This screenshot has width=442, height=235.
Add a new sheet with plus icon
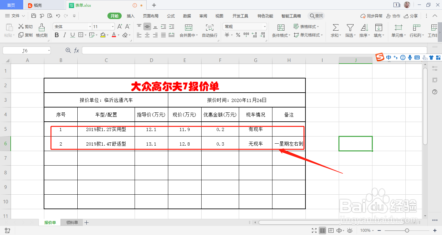pos(86,222)
